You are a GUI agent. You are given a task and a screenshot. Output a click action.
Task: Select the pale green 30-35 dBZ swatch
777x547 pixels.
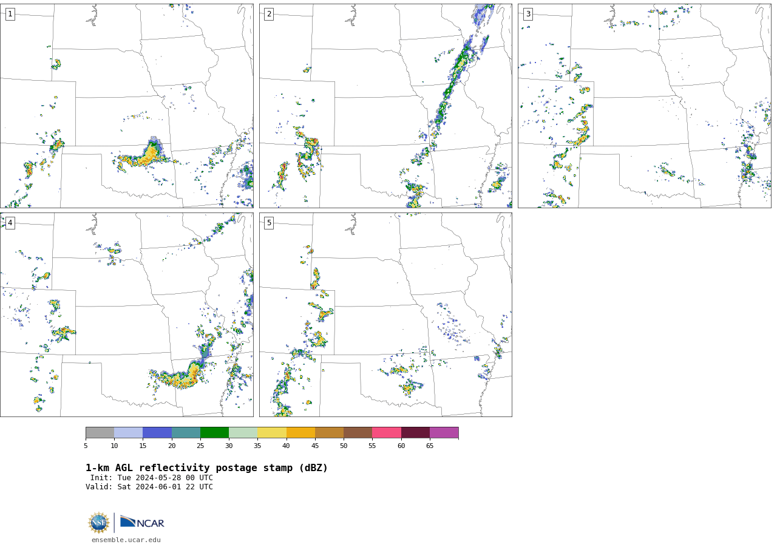243,433
